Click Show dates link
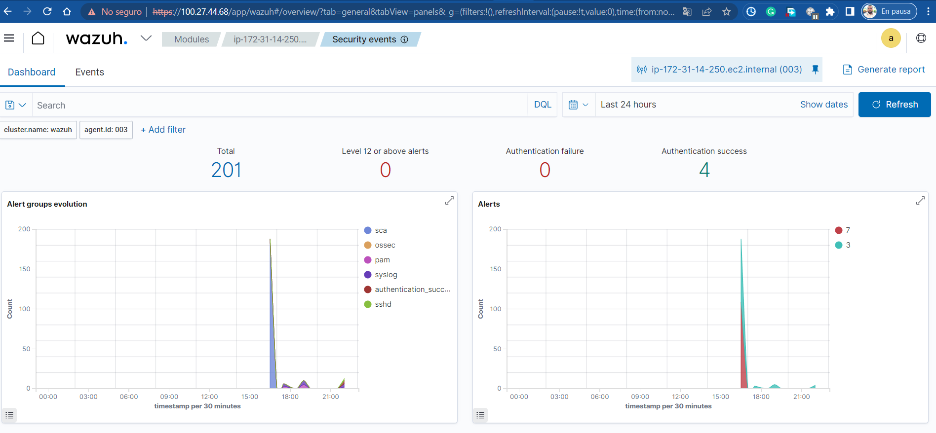This screenshot has width=936, height=433. click(x=823, y=105)
